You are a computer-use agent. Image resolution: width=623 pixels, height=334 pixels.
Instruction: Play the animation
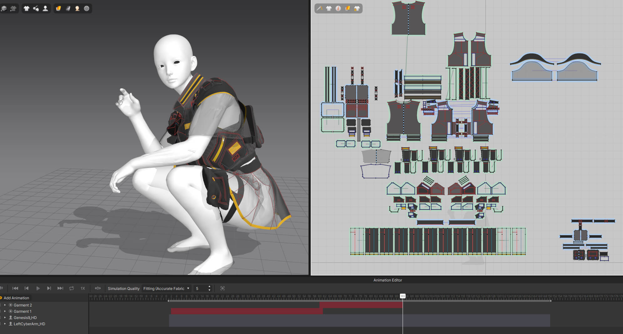(x=38, y=288)
